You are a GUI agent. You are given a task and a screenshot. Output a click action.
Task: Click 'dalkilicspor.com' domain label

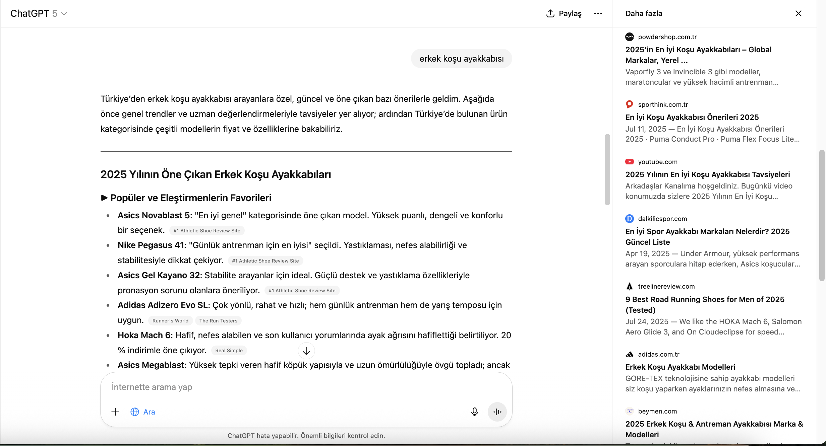(662, 219)
